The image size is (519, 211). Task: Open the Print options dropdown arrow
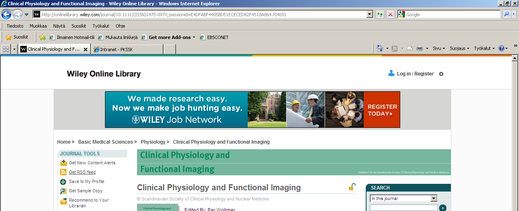pos(427,49)
